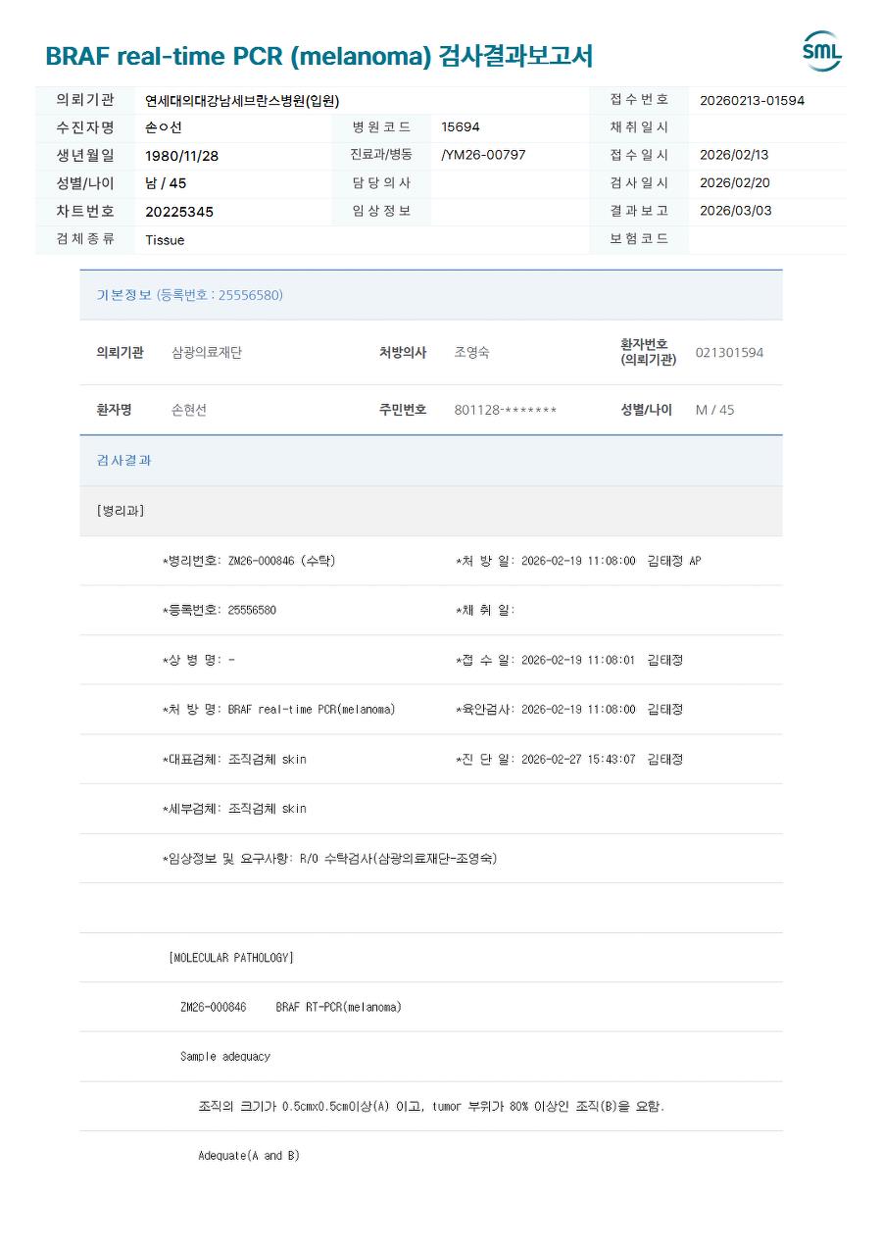Select the 처방일 2026-02-19 11:08:00 line
This screenshot has width=882, height=1246.
coord(578,561)
